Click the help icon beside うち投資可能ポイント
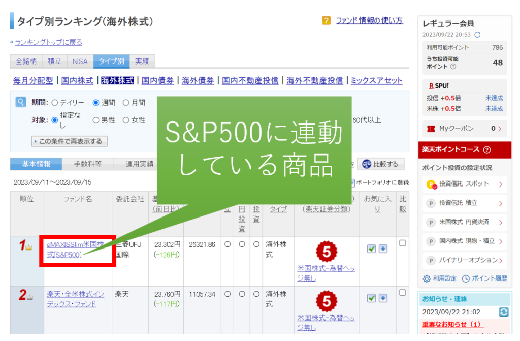The image size is (520, 341). coord(453,67)
